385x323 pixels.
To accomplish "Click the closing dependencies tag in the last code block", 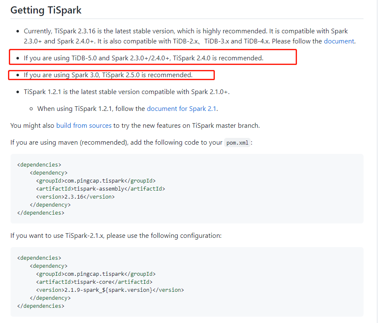I will (41, 306).
